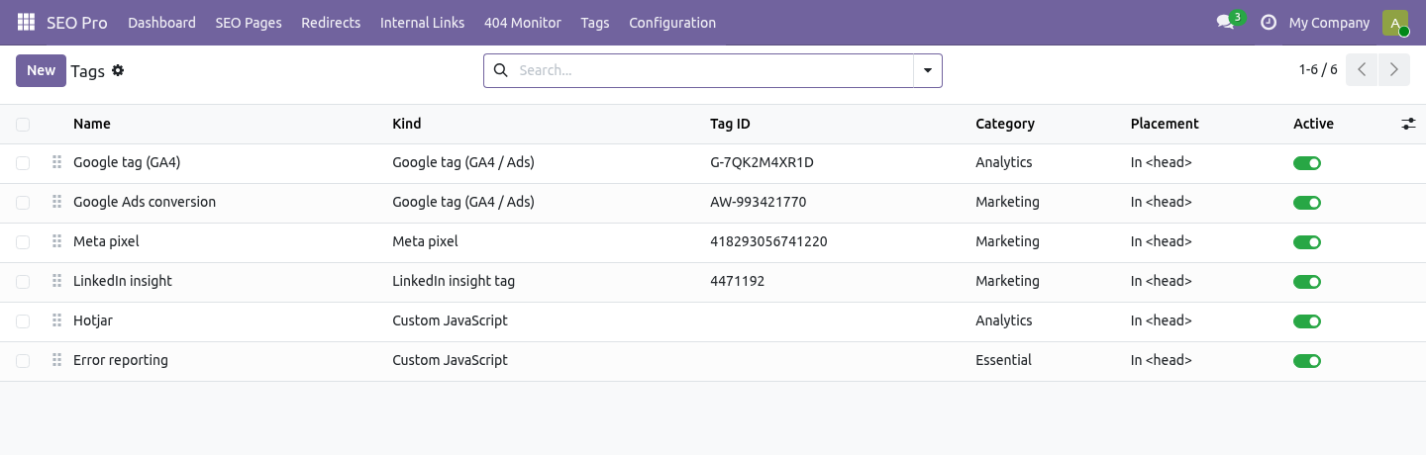Click the 1-6 / 6 pager counter
The image size is (1426, 455).
coord(1318,70)
